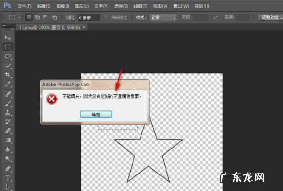This screenshot has width=283, height=191.
Task: Select the Eraser tool
Action: pos(8,131)
